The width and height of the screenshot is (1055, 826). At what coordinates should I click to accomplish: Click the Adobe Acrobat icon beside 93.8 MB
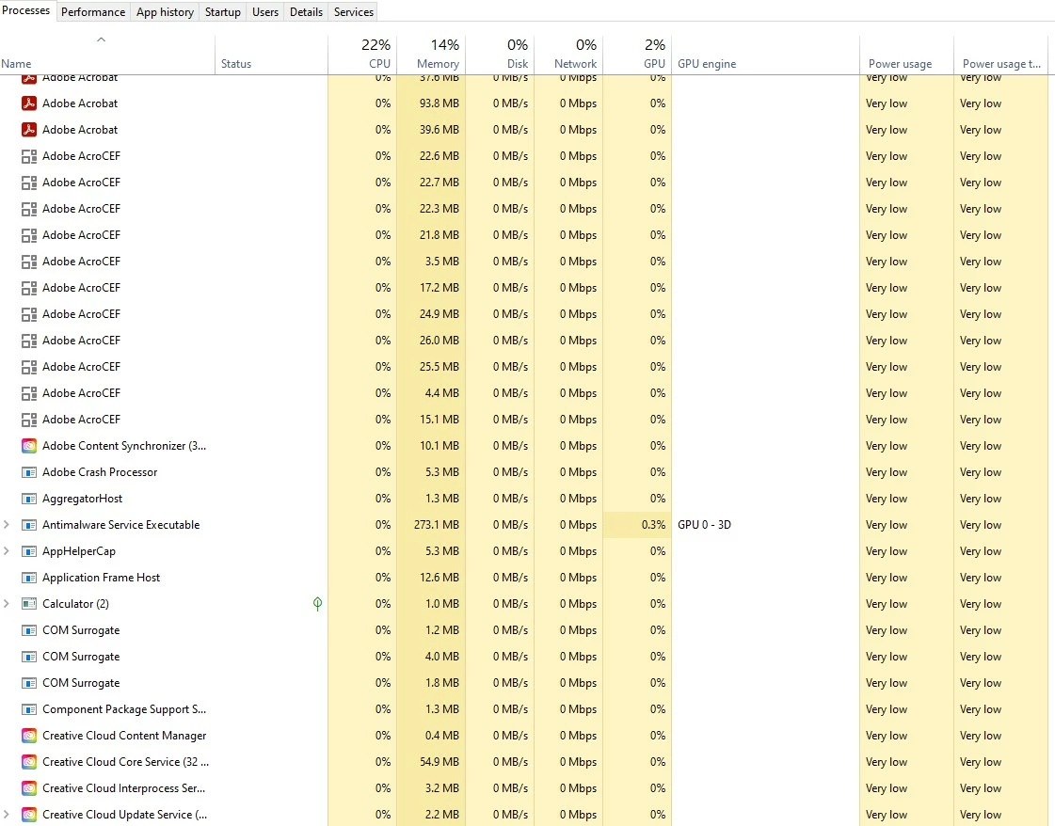click(x=29, y=103)
